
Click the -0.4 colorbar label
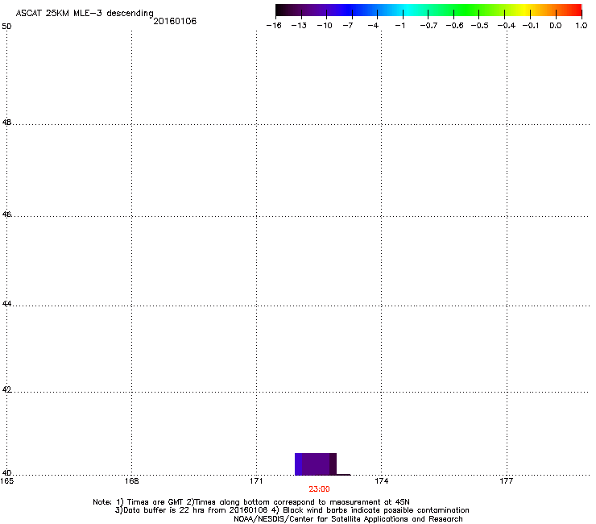click(x=507, y=26)
